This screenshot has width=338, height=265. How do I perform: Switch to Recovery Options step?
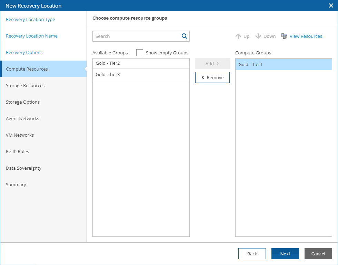[x=24, y=53]
